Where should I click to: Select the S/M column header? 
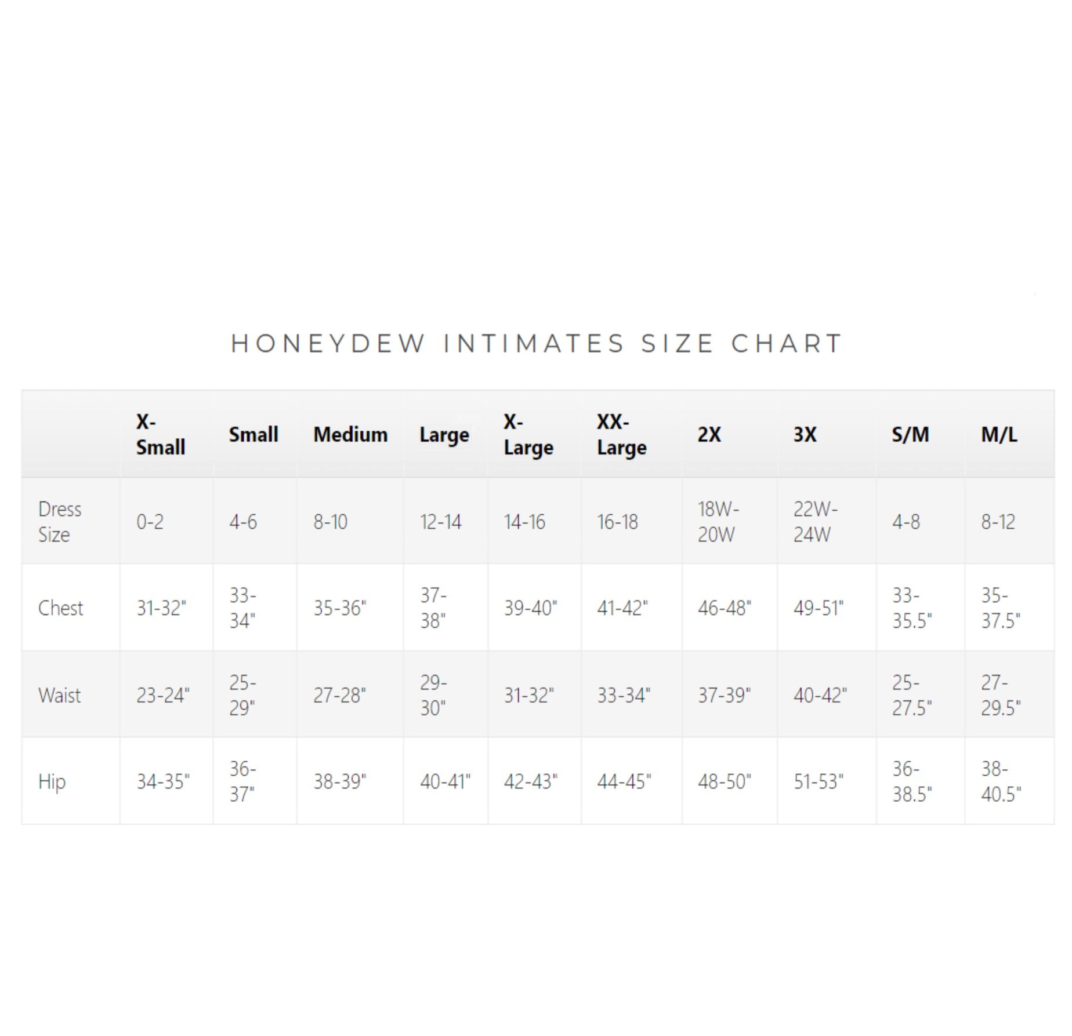pyautogui.click(x=910, y=434)
